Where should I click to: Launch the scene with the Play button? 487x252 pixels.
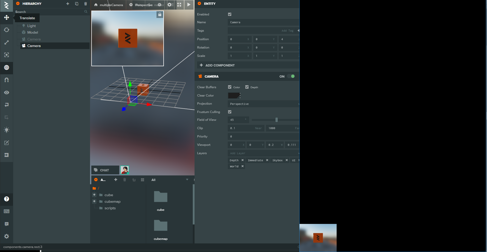point(189,5)
